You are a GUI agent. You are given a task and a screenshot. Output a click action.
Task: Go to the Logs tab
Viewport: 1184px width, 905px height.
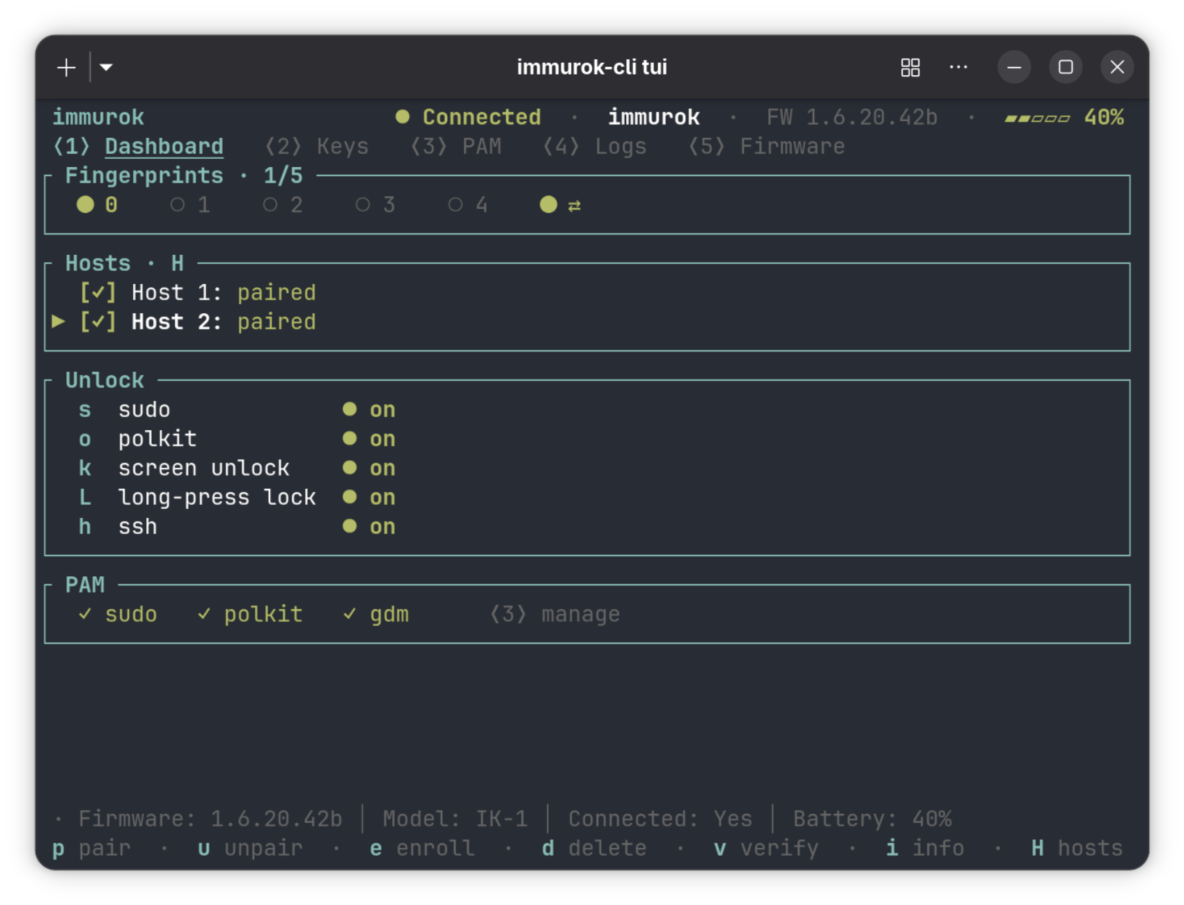click(x=594, y=147)
